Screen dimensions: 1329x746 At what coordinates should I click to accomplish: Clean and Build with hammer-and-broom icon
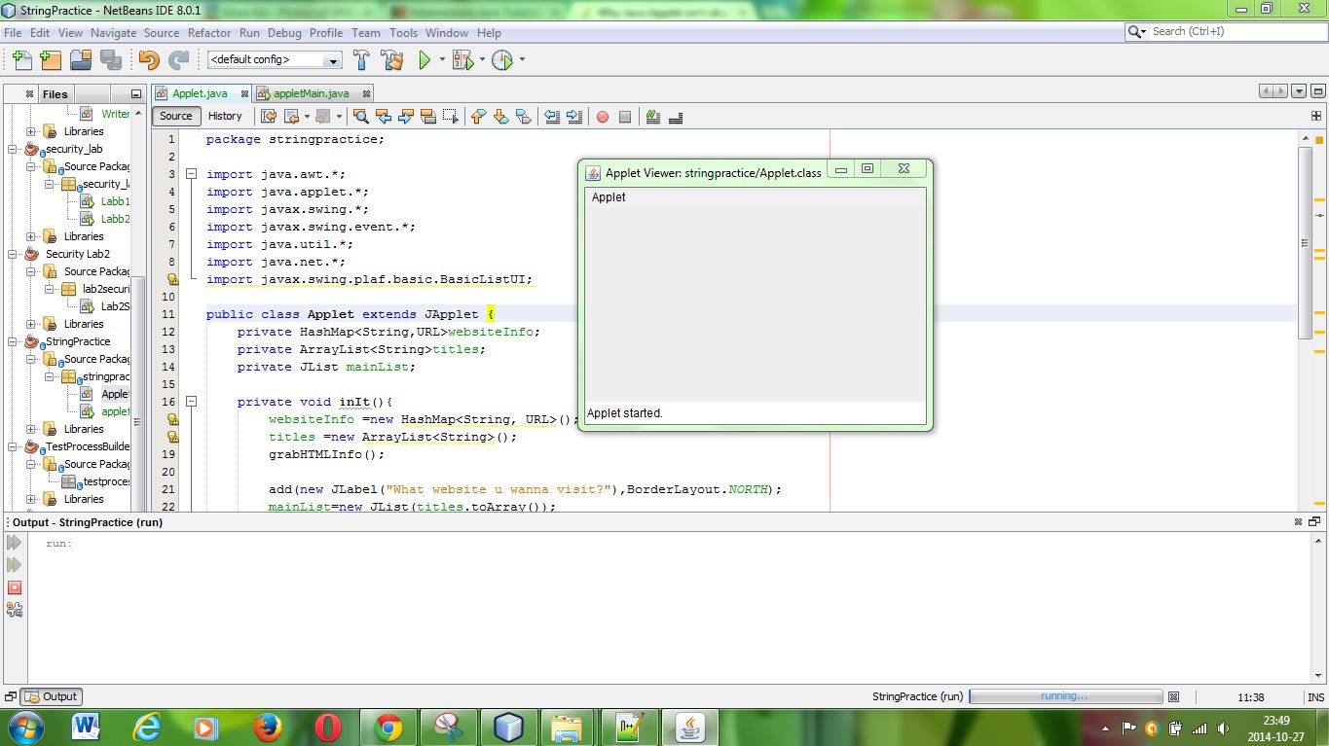(x=392, y=60)
